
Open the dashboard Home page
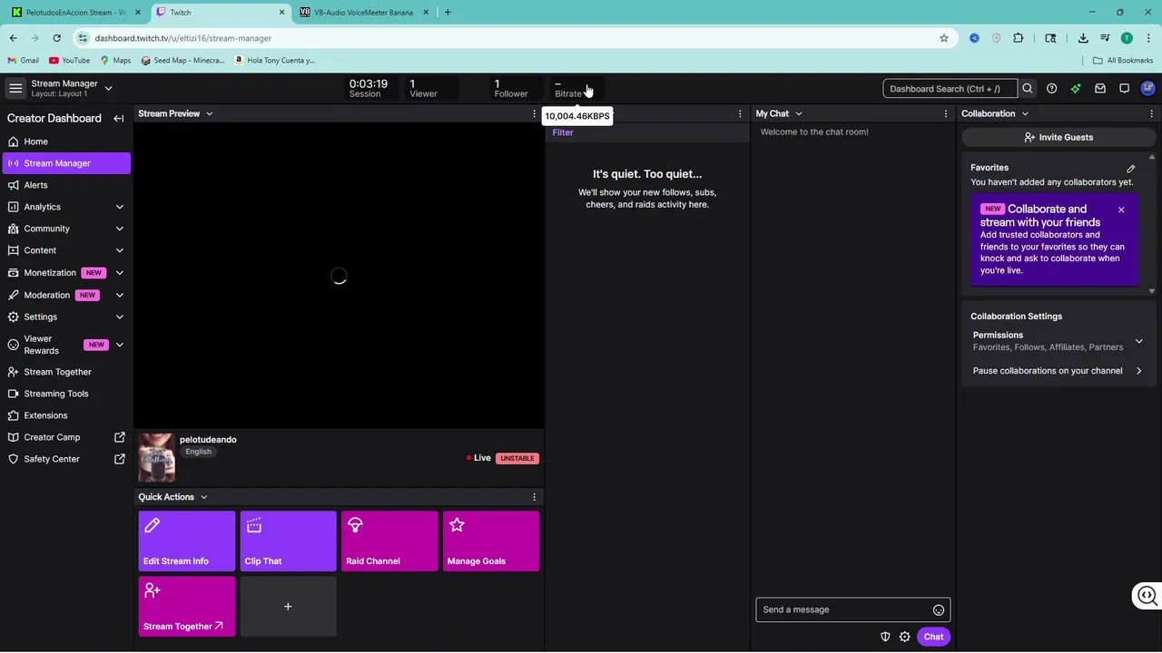pos(65,141)
